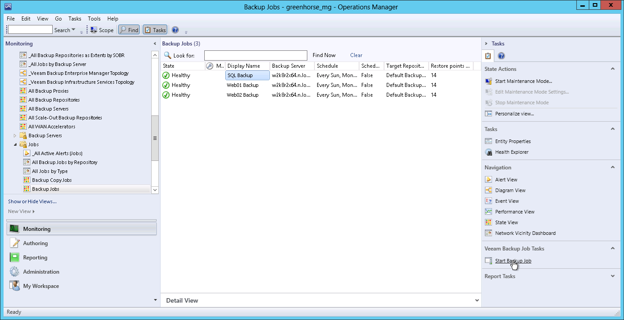624x320 pixels.
Task: Toggle the Find toolbar button
Action: point(129,30)
